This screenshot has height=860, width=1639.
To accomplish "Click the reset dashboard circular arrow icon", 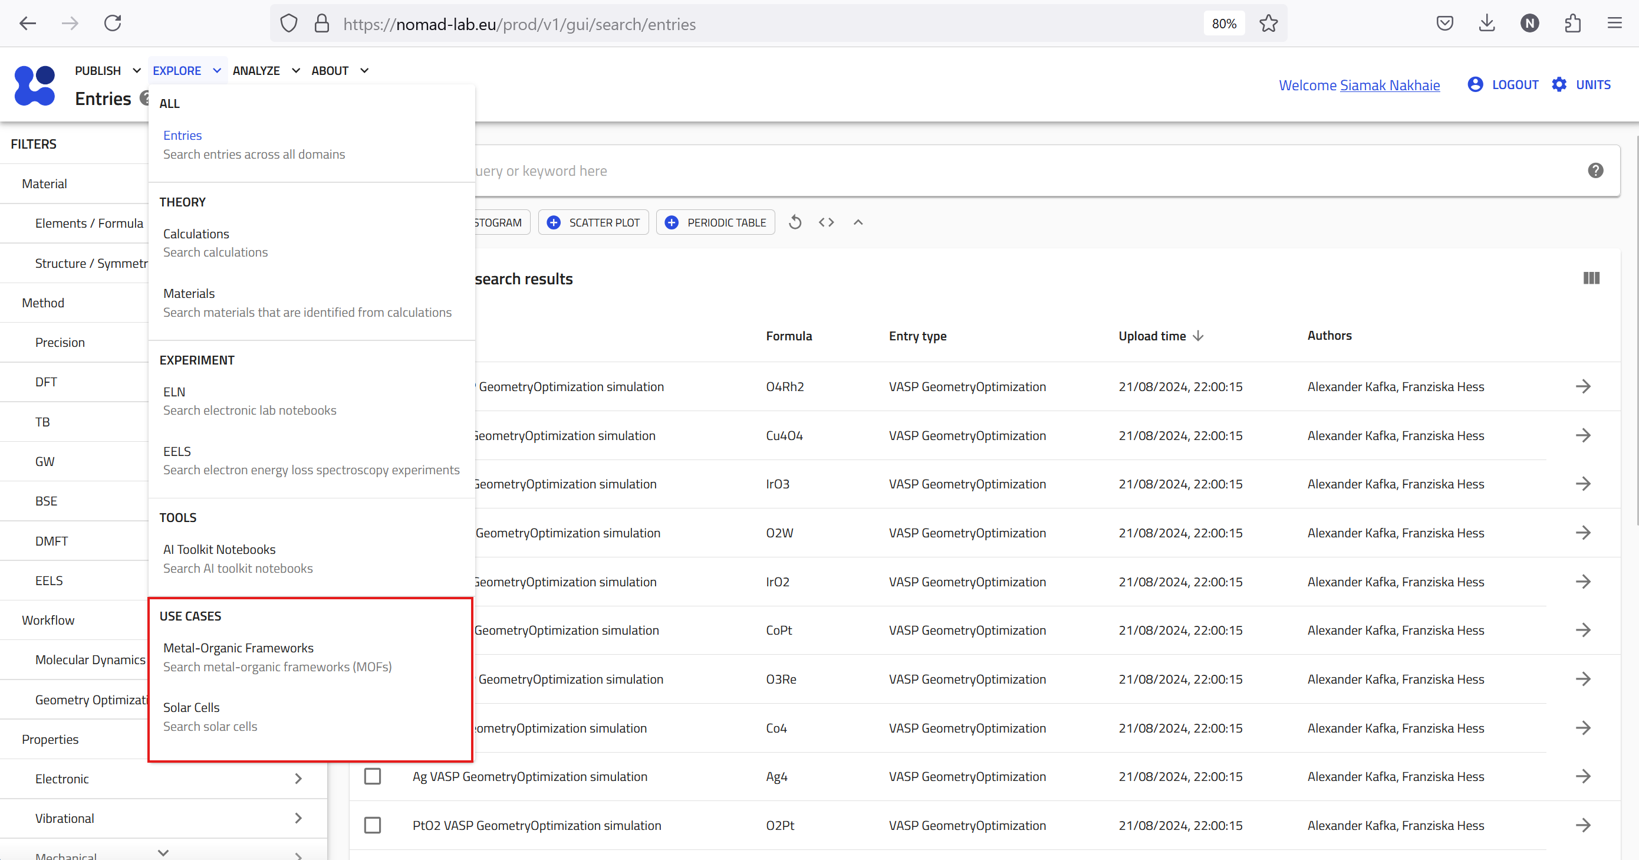I will (795, 222).
